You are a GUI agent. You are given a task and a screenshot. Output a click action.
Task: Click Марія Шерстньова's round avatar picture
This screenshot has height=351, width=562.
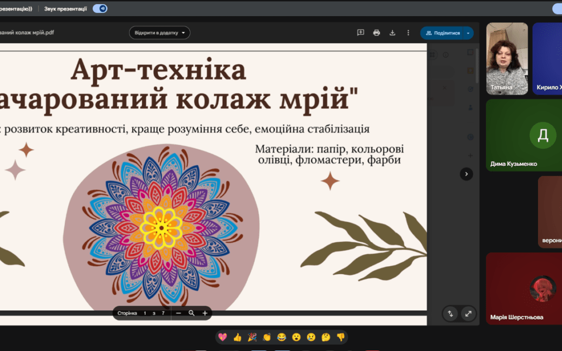point(543,289)
